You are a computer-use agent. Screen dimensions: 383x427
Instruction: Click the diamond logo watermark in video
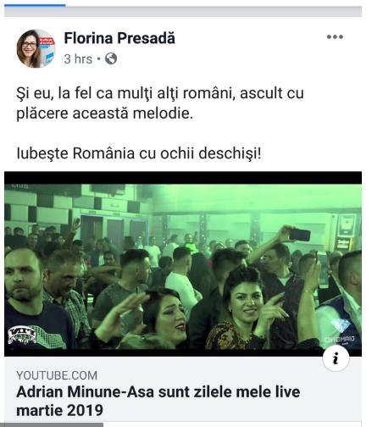340,330
